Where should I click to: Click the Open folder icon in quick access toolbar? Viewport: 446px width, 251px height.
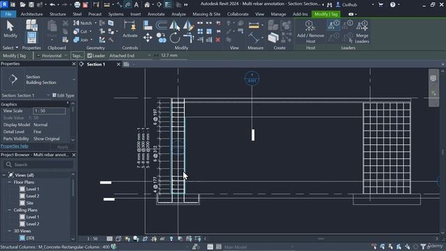click(23, 5)
